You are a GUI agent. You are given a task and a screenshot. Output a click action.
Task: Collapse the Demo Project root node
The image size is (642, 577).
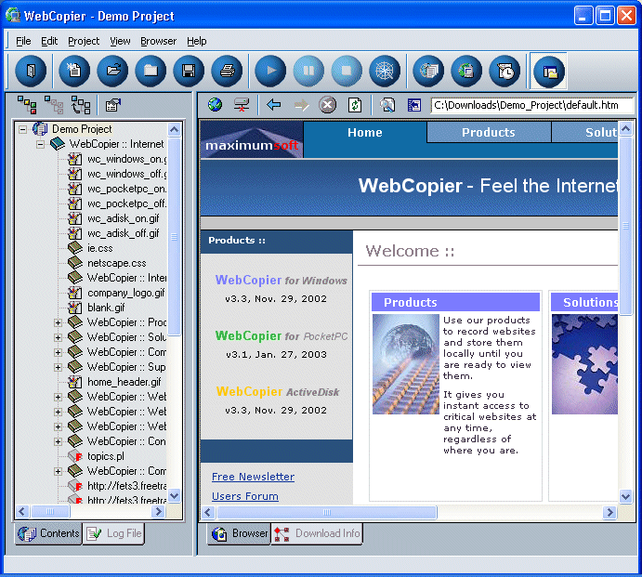tap(23, 129)
